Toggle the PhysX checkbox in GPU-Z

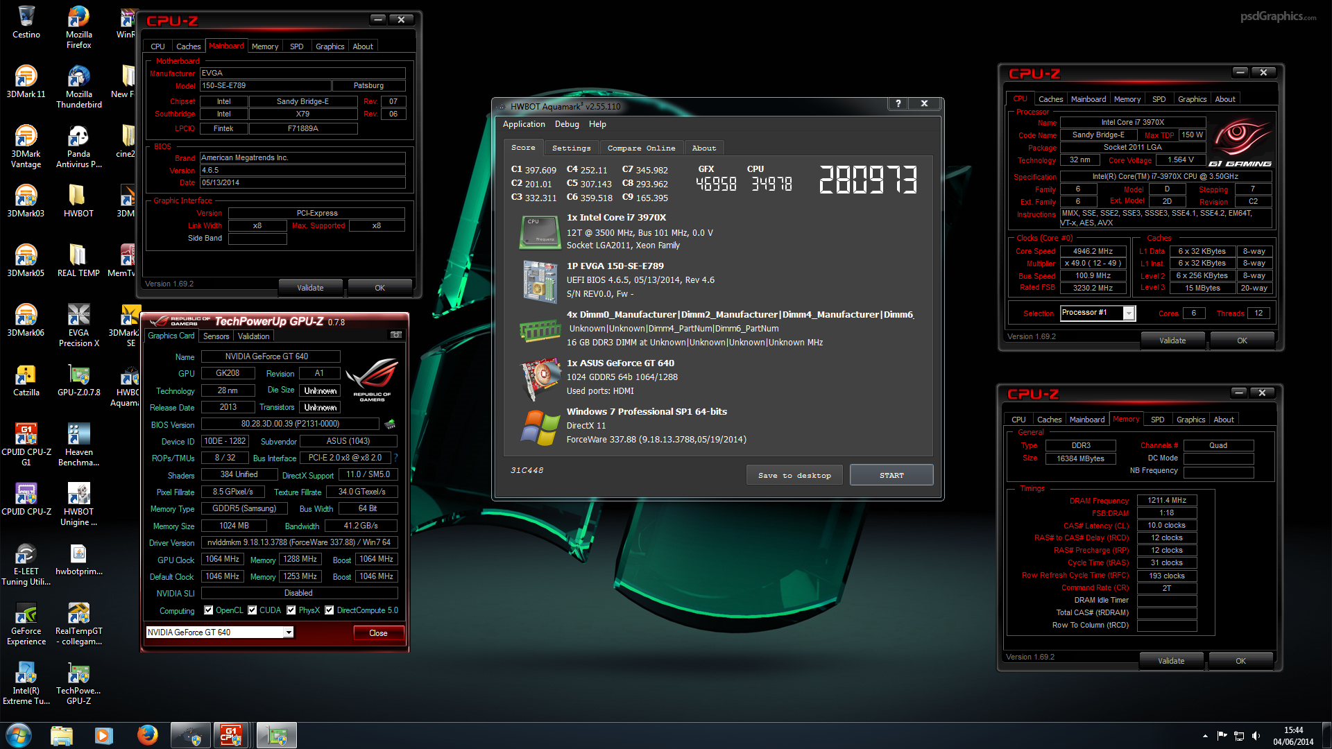[291, 610]
